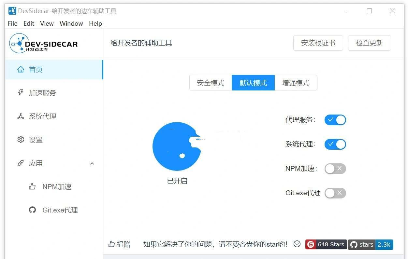408x259 pixels.
Task: Click the 安装根证书 button
Action: (x=318, y=43)
